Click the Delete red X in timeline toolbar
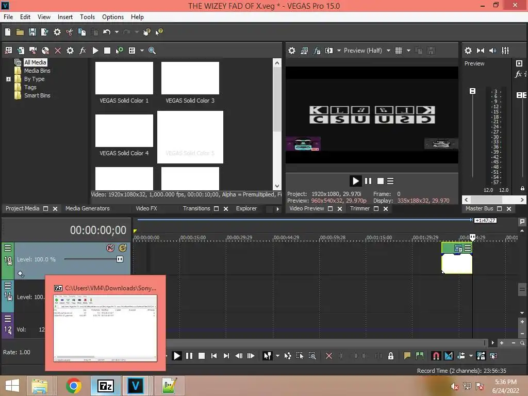This screenshot has height=396, width=528. 329,356
